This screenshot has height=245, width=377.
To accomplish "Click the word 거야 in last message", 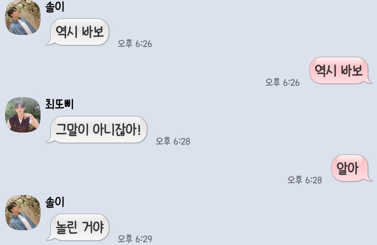I will pyautogui.click(x=93, y=227).
